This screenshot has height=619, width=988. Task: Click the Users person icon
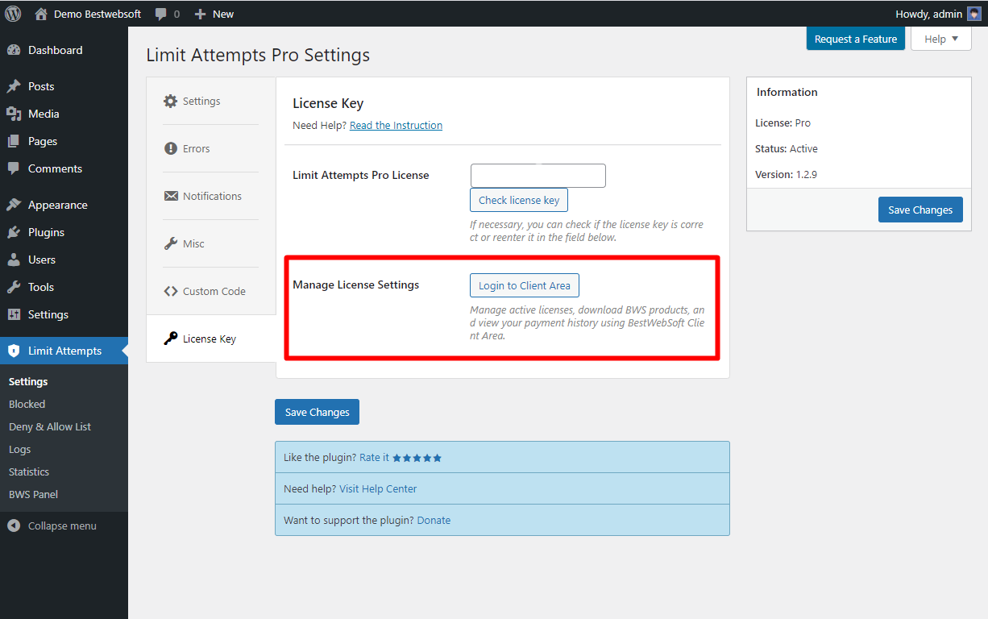pos(14,260)
